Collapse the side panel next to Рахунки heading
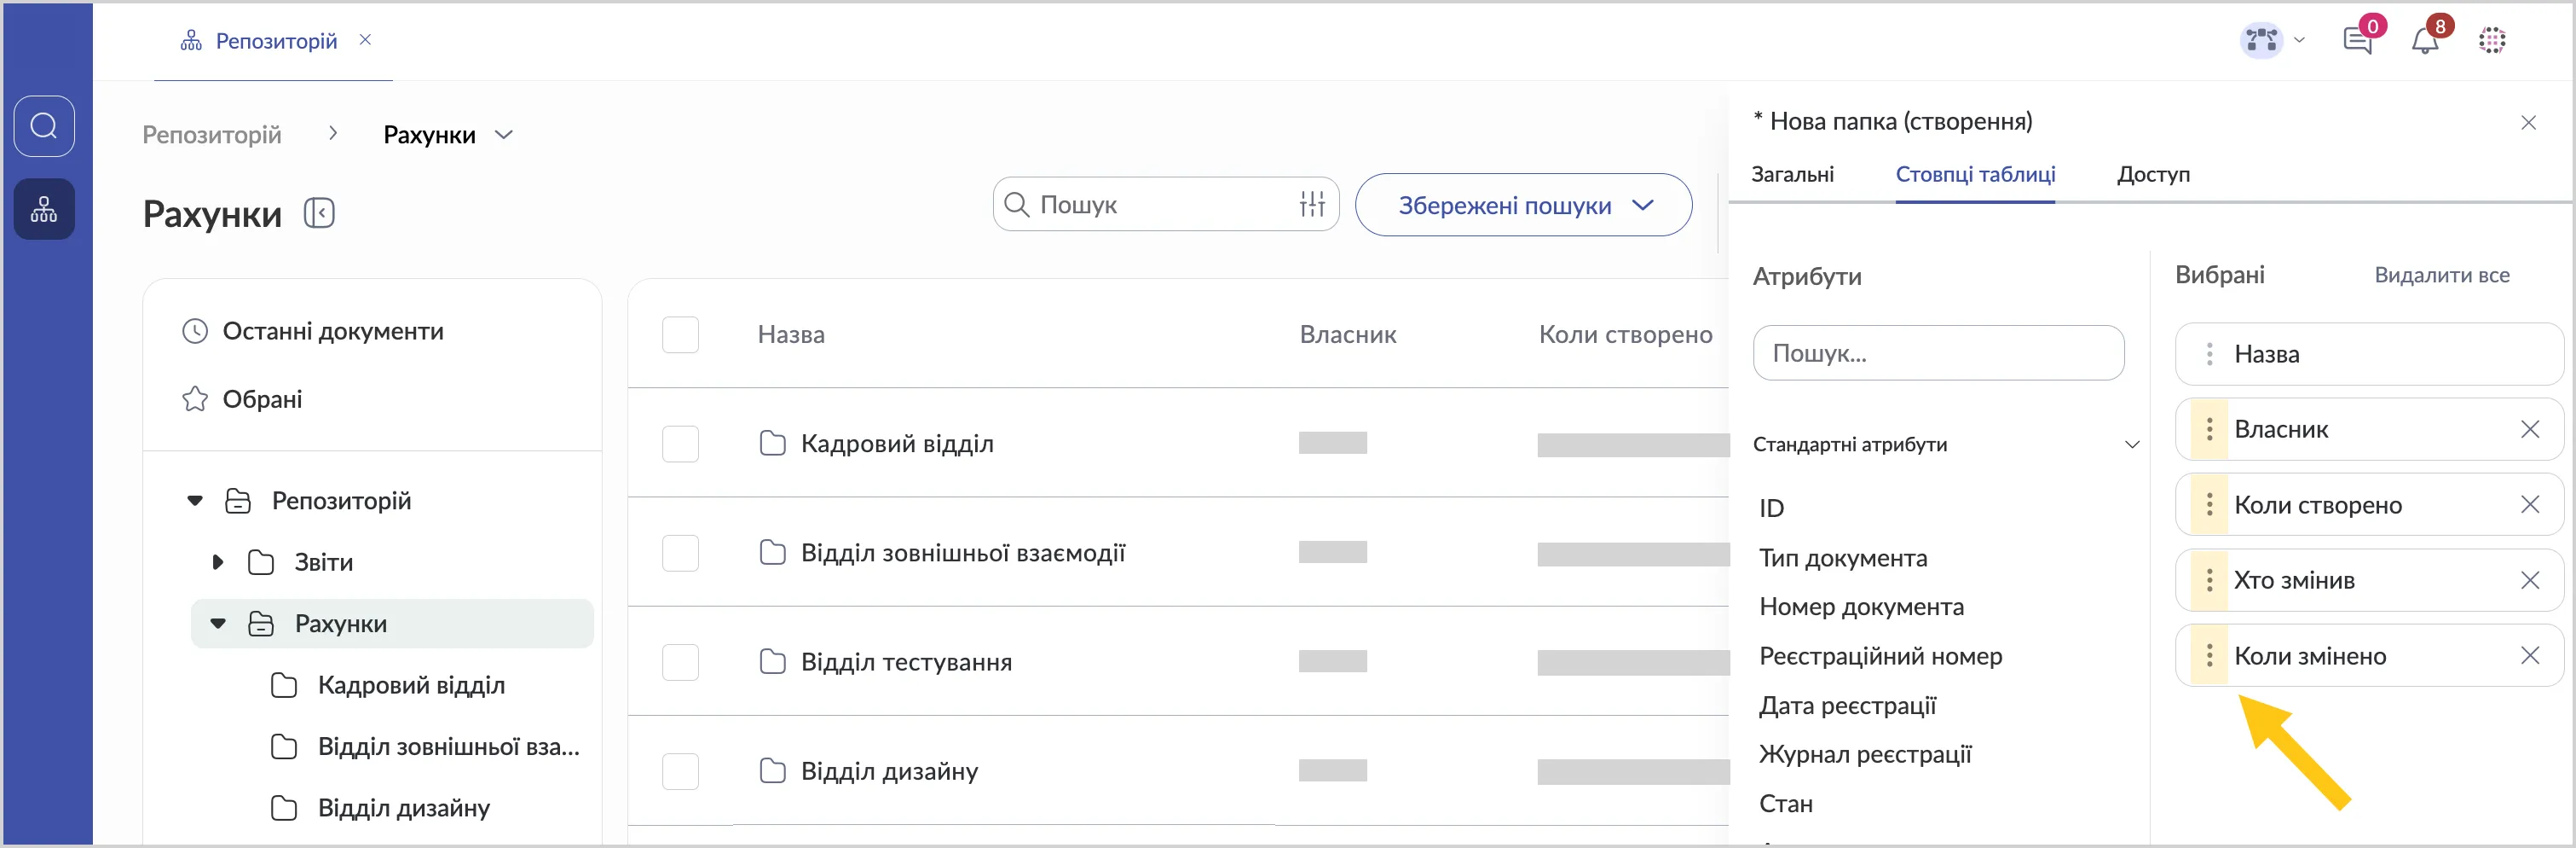This screenshot has width=2576, height=848. point(319,213)
